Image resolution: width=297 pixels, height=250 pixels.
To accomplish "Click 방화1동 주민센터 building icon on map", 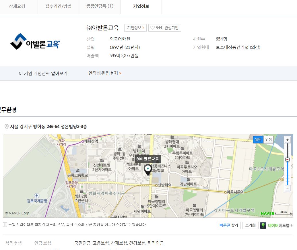I will (x=120, y=149).
